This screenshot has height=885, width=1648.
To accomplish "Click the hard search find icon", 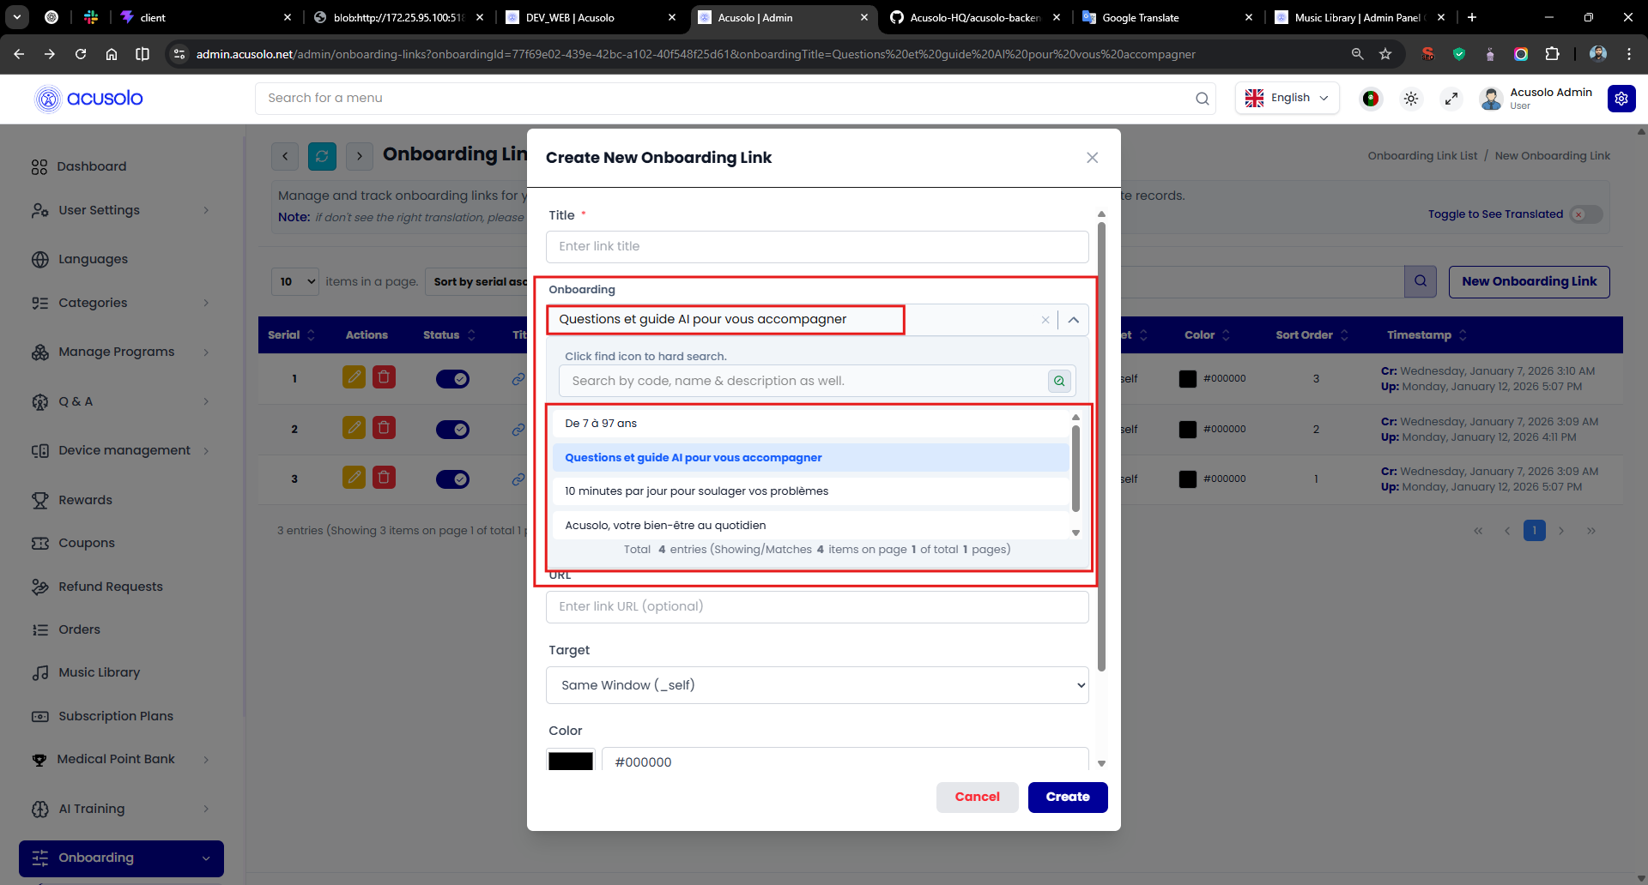I will (1059, 381).
